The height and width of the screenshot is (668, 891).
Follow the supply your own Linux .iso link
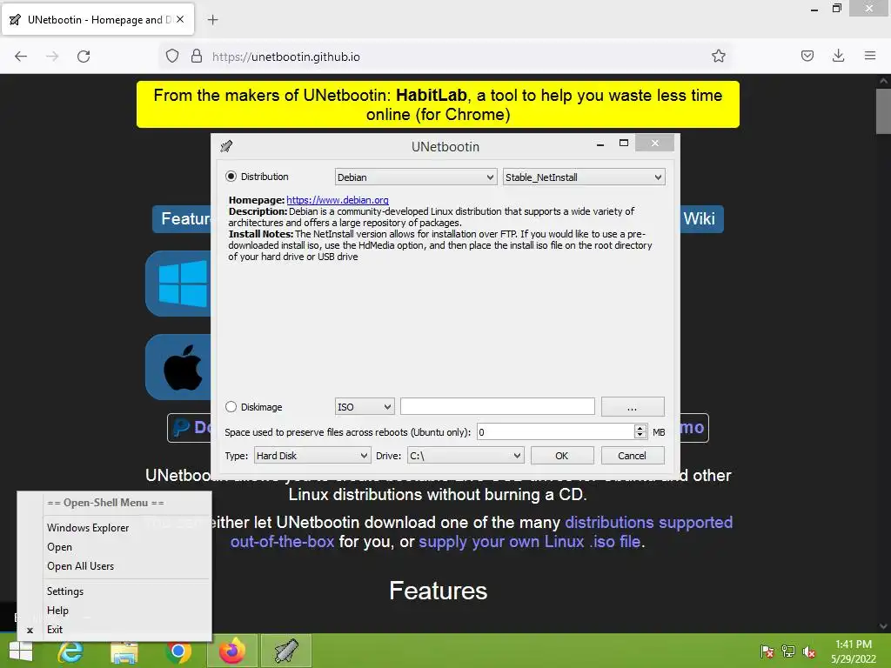point(530,542)
